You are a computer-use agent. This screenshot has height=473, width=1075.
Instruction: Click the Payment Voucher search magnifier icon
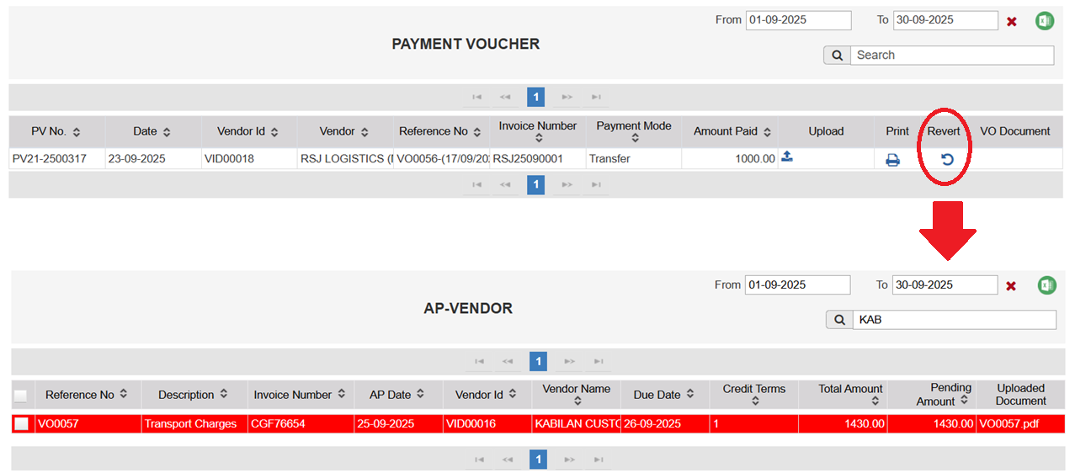pos(837,56)
